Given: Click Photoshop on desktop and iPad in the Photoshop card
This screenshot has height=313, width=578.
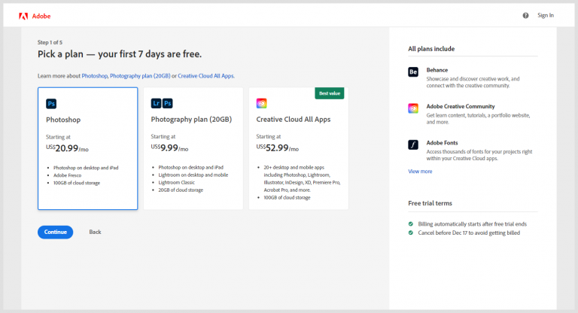Looking at the screenshot, I should click(86, 168).
